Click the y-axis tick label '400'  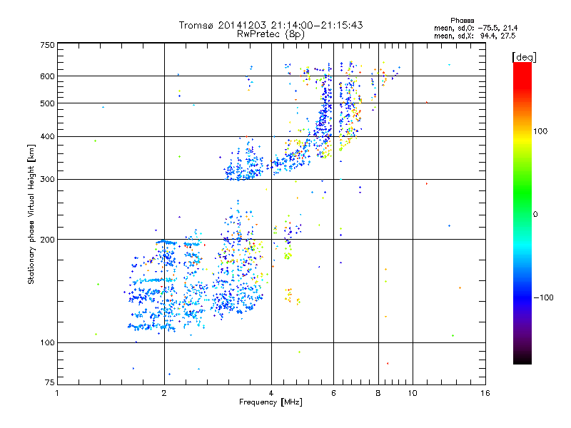[47, 136]
